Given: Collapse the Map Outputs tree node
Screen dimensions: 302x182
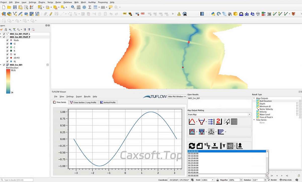Looking at the screenshot, I should click(x=254, y=98).
